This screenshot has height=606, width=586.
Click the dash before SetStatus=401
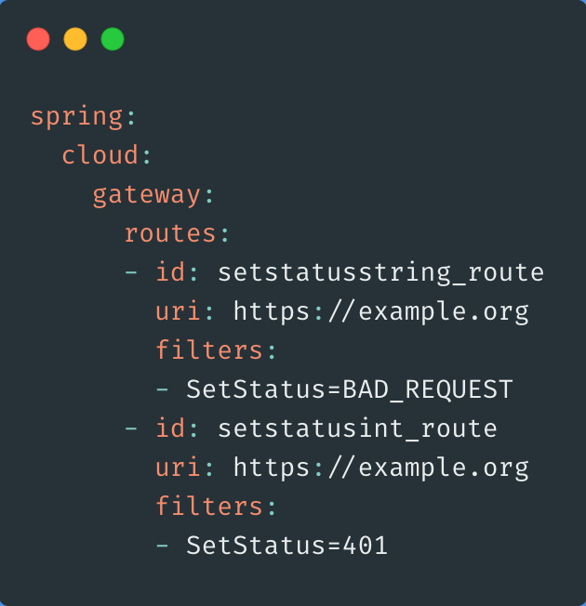(x=163, y=546)
